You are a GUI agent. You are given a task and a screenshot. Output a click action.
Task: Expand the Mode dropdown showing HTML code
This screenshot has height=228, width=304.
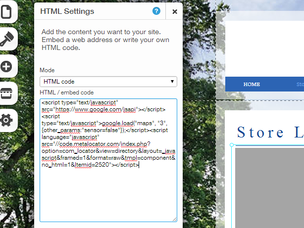pos(108,82)
